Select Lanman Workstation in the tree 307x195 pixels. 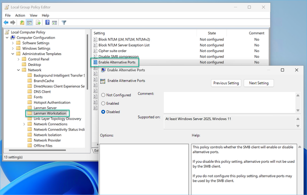50,113
